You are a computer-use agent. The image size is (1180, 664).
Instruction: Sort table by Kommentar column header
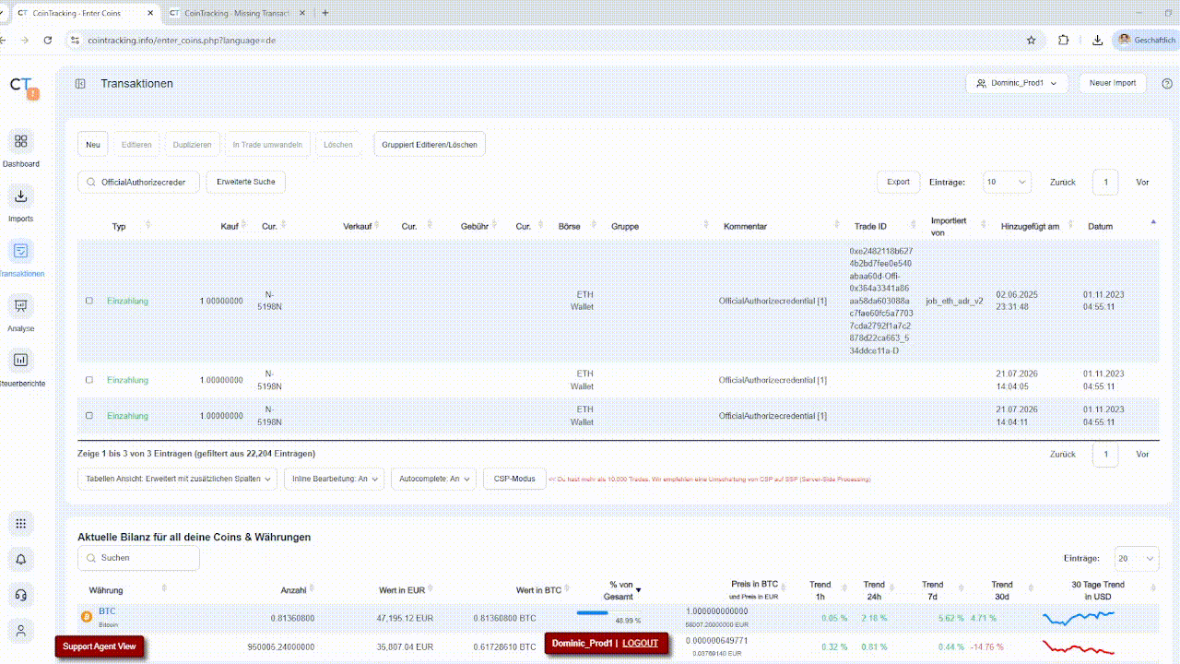click(745, 226)
